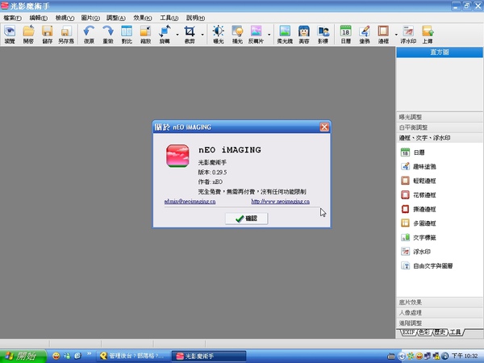The width and height of the screenshot is (484, 363).
Task: Expand the 進階調整 panel section
Action: pyautogui.click(x=440, y=323)
